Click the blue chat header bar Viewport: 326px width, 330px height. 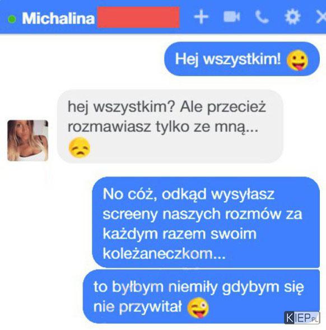pyautogui.click(x=163, y=17)
